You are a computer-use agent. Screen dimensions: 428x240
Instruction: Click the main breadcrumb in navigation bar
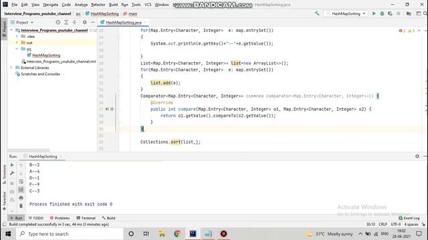tap(130, 13)
